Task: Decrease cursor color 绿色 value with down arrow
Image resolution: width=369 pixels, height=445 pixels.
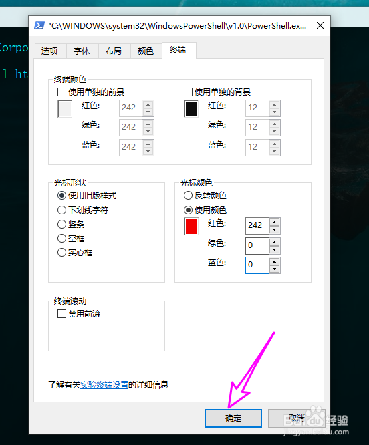Action: tap(275, 249)
